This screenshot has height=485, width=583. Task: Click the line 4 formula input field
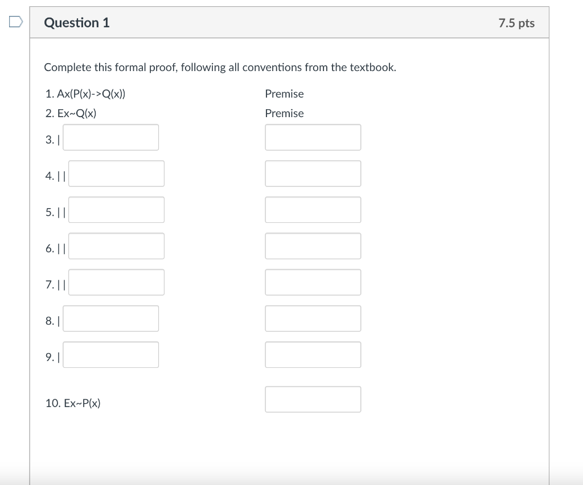point(116,173)
